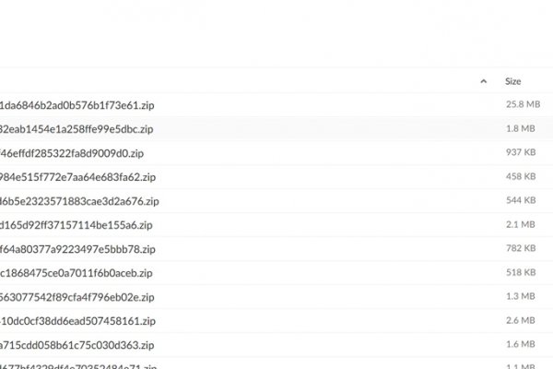The width and height of the screenshot is (553, 369).
Task: Select the file ending in 99e5dbc.zip
Action: [x=76, y=129]
